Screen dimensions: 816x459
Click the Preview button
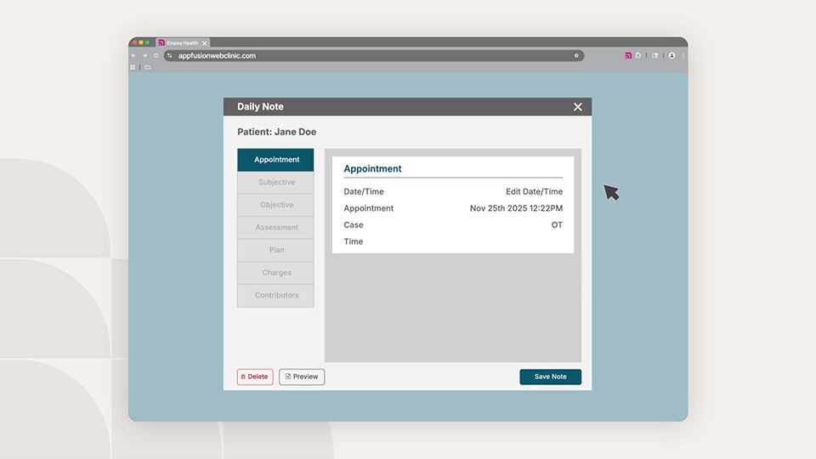[302, 377]
